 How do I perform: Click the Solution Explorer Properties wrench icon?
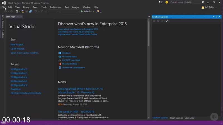click(167, 21)
